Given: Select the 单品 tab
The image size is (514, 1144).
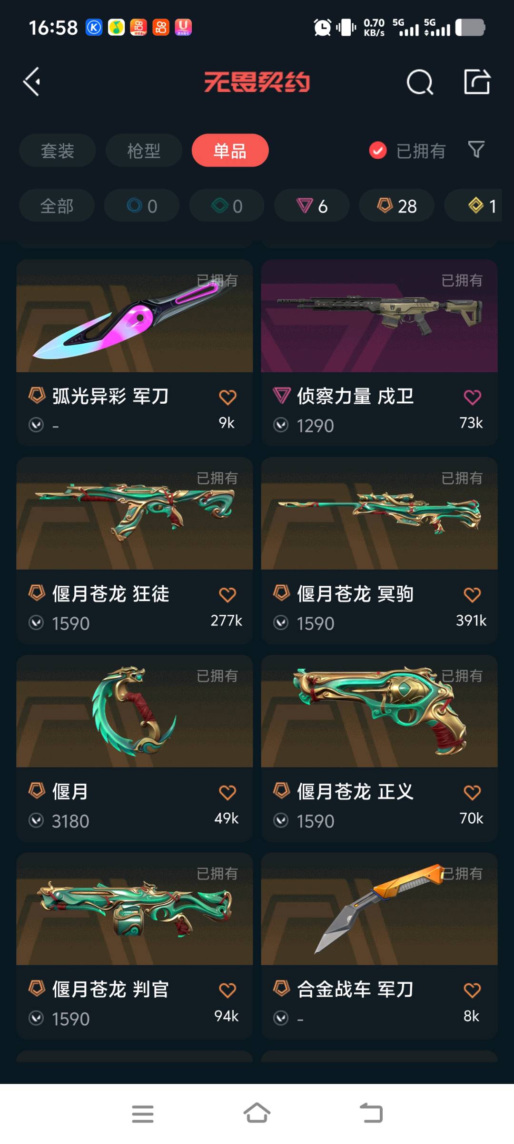Looking at the screenshot, I should pyautogui.click(x=230, y=151).
